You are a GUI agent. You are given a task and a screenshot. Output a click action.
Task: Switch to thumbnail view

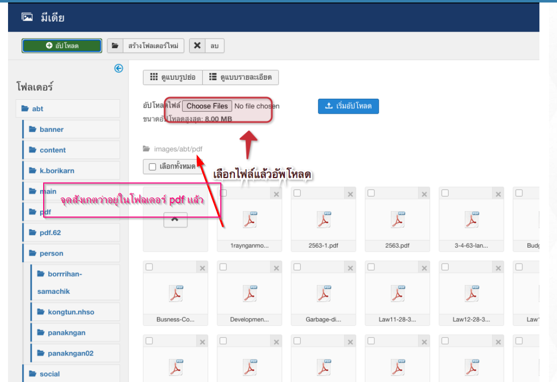pos(173,77)
